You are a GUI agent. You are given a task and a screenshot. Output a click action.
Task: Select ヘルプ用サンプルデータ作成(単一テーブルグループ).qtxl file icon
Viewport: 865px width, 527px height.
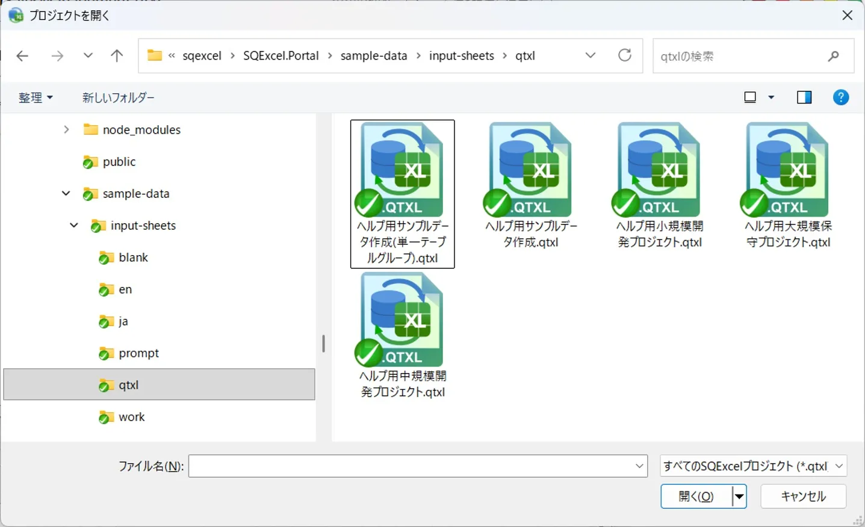402,170
